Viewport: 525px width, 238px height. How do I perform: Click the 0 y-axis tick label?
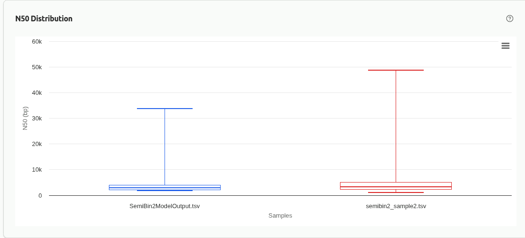pos(40,195)
